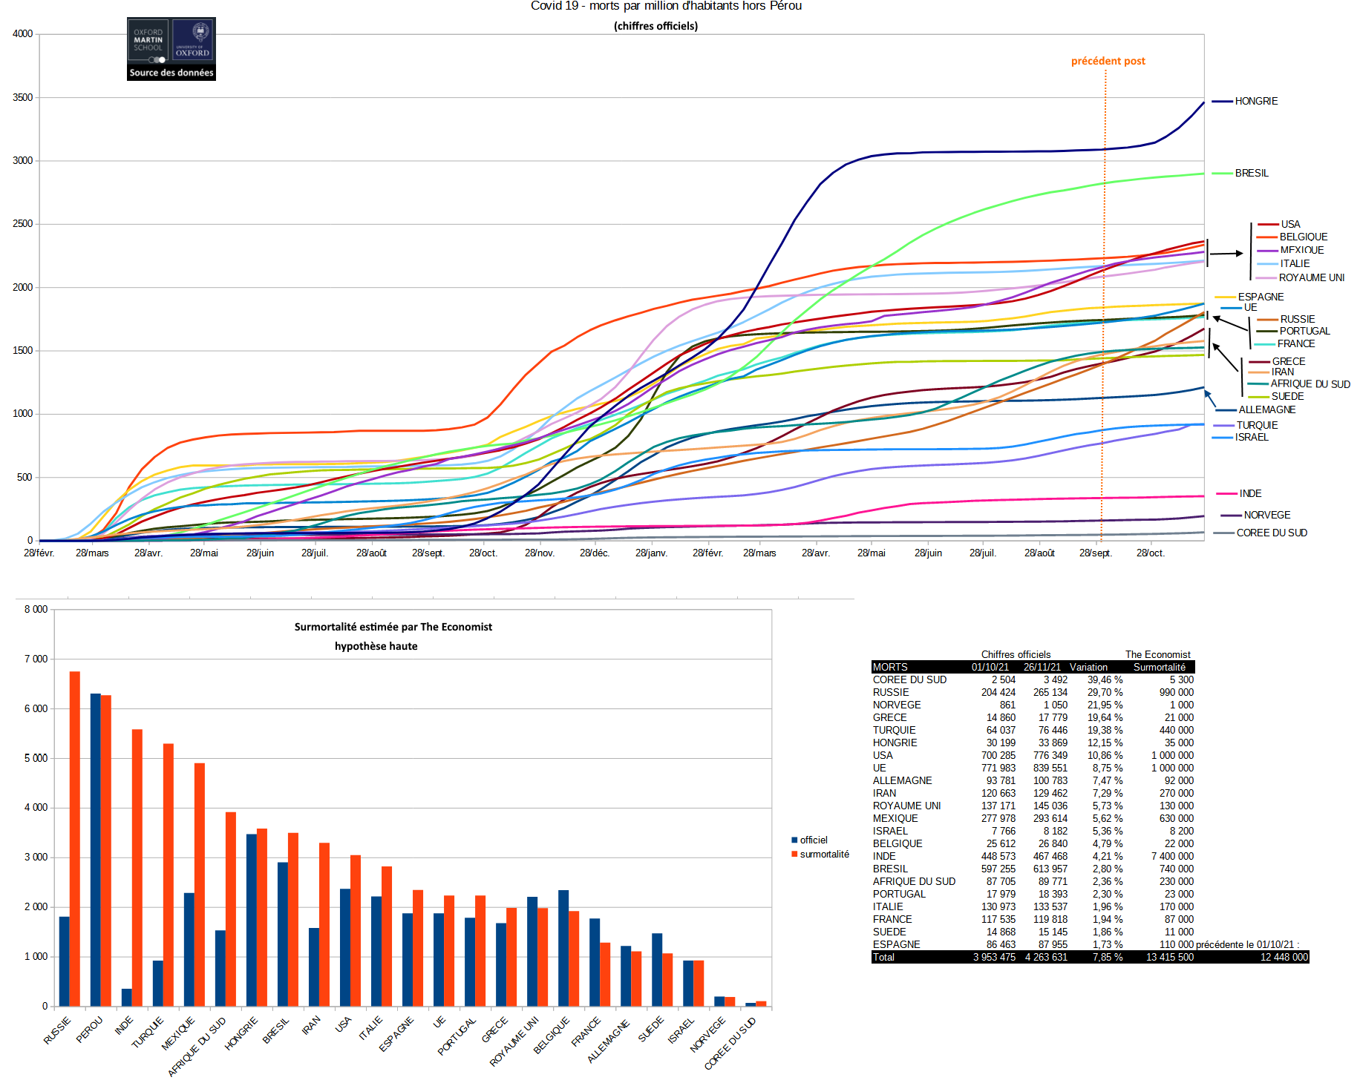This screenshot has height=1083, width=1360.
Task: Click the orange INDE surmortalité bar
Action: (x=137, y=868)
